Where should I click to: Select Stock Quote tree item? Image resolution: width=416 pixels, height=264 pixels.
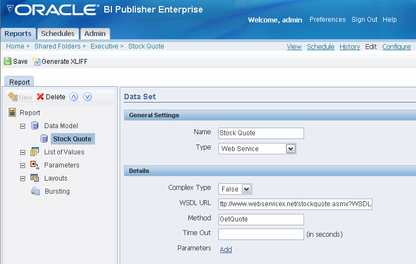coord(73,139)
